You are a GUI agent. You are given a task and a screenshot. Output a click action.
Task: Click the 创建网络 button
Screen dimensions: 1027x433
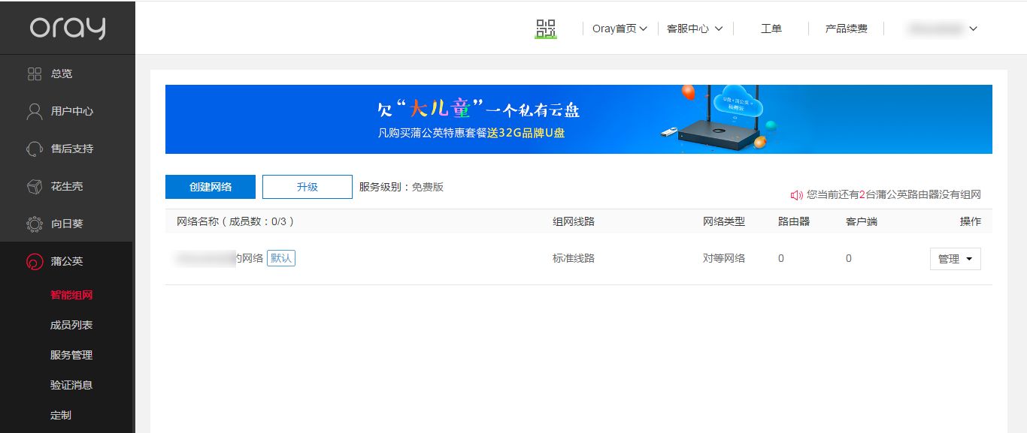point(211,187)
